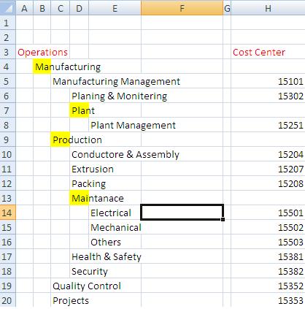The width and height of the screenshot is (305, 309).
Task: Select column C header
Action: [x=61, y=8]
